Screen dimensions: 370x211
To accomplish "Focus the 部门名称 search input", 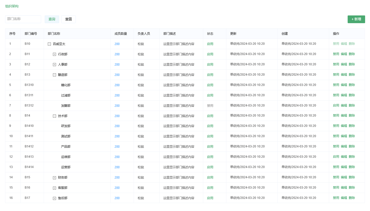I will [23, 19].
